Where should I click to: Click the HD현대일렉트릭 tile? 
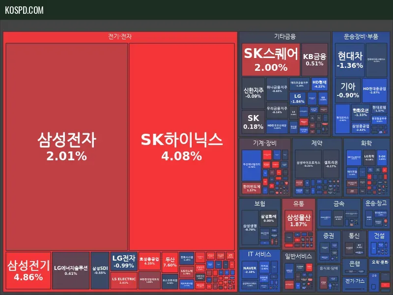(x=149, y=280)
